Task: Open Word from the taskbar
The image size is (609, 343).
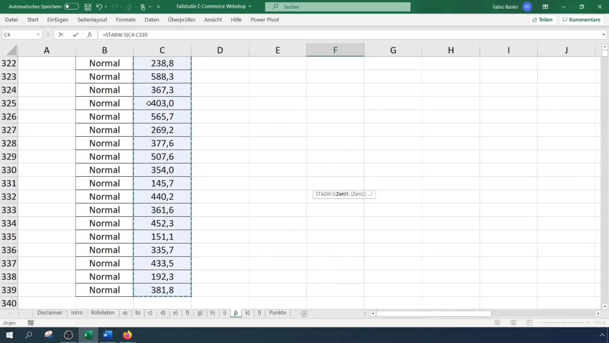Action: click(108, 335)
